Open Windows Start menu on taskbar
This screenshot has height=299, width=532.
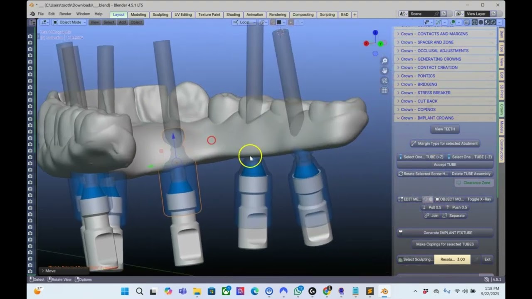pos(125,291)
